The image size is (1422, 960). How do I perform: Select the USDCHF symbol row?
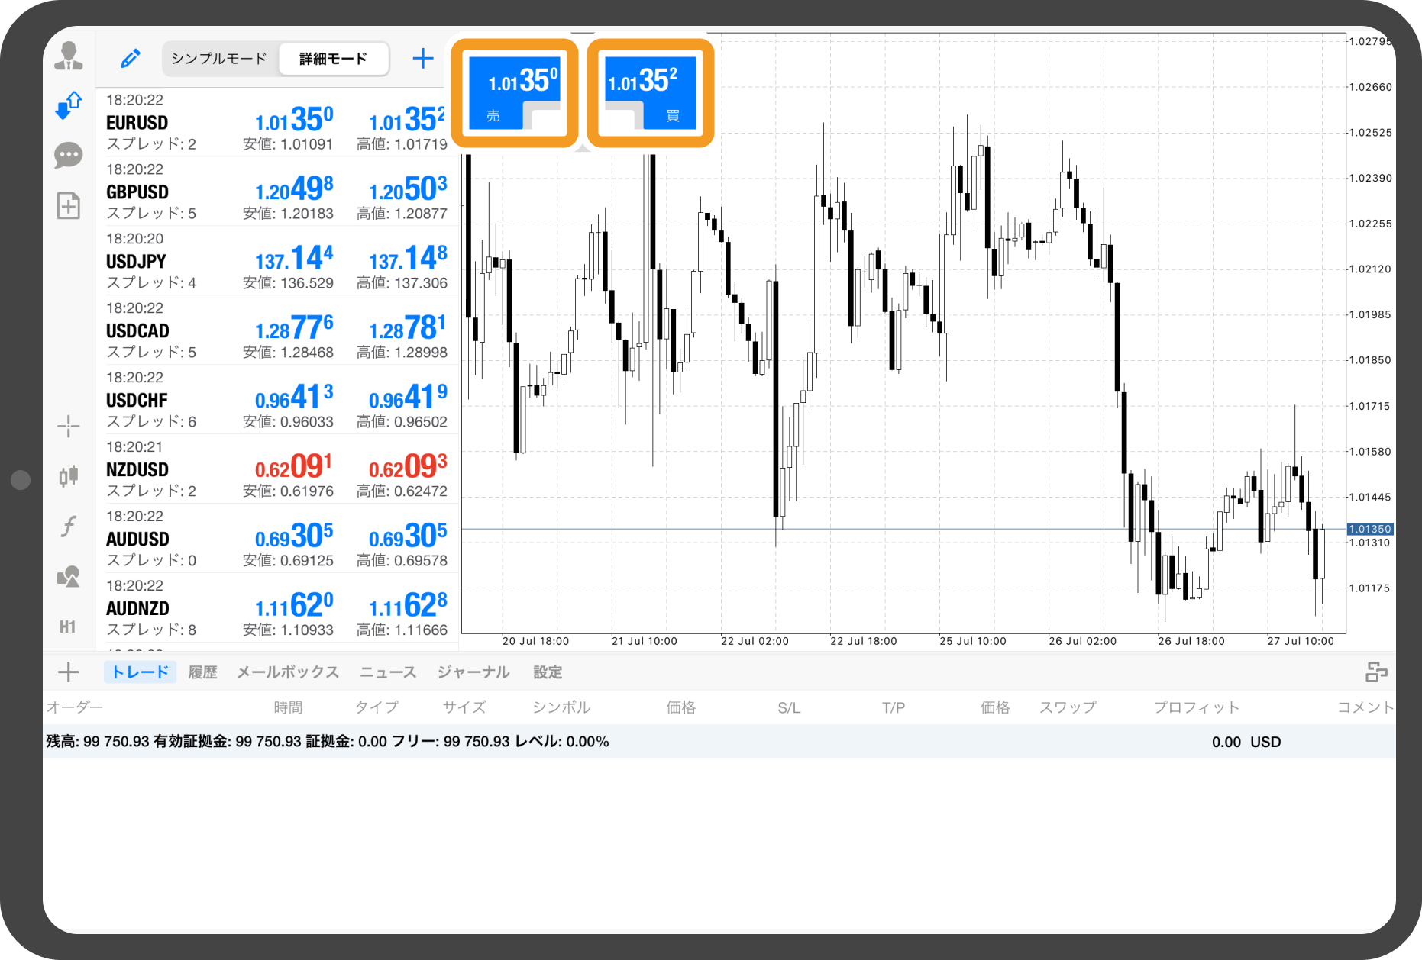(279, 400)
